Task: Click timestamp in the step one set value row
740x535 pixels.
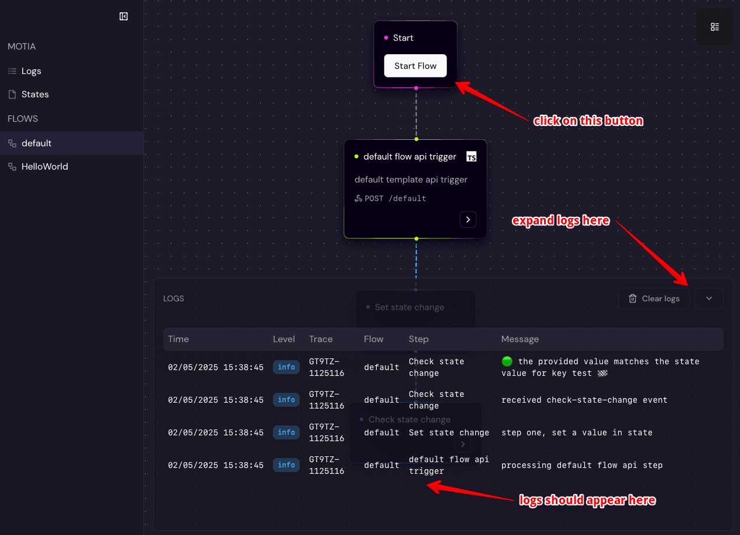Action: pos(216,432)
